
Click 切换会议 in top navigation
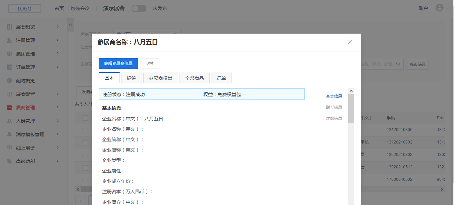pyautogui.click(x=80, y=8)
